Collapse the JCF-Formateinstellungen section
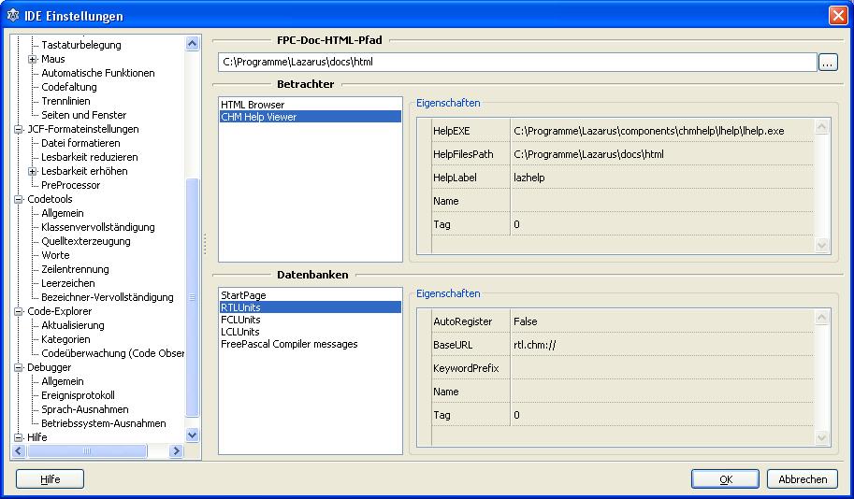 pos(19,129)
